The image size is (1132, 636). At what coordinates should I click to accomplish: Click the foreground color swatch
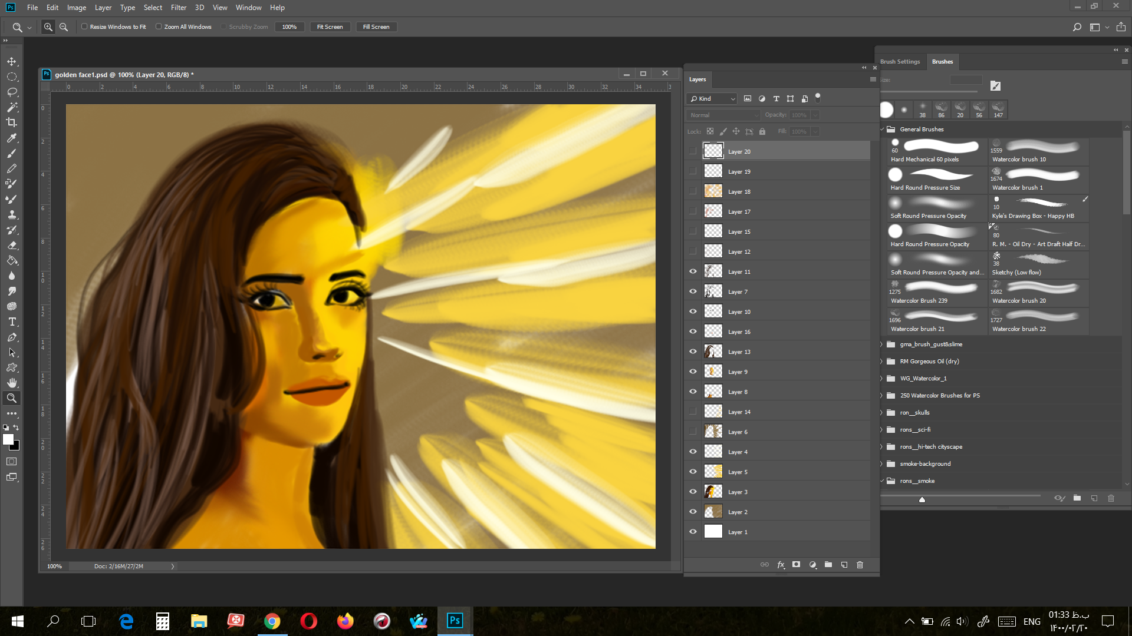8,439
